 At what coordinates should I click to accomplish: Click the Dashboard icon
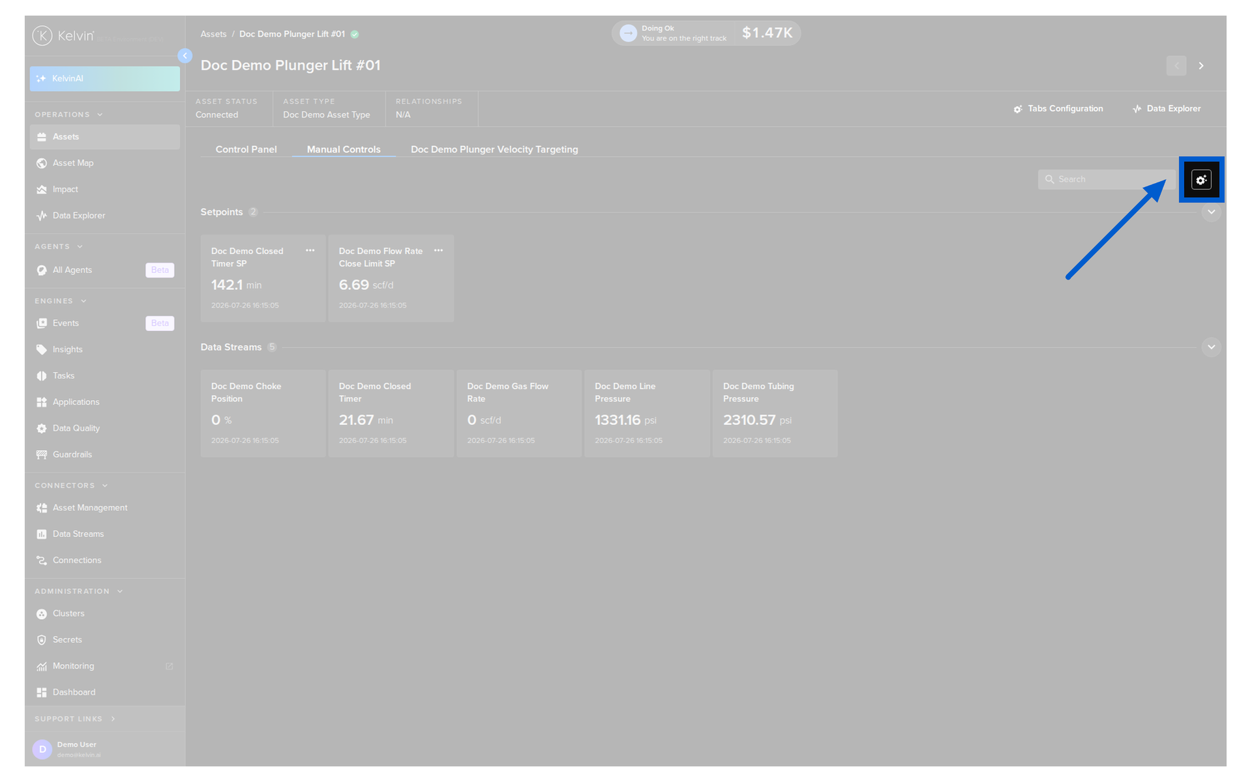(x=42, y=693)
